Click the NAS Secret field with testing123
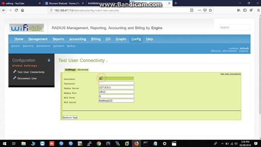 116,101
